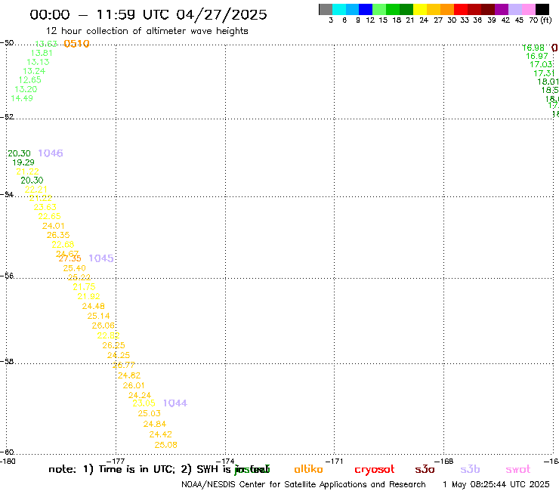
Task: Click the wave height value 17.31
Action: coord(544,73)
